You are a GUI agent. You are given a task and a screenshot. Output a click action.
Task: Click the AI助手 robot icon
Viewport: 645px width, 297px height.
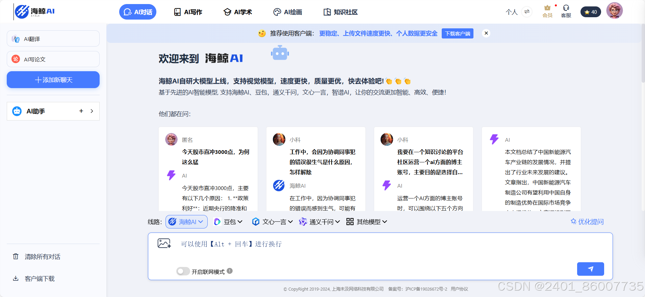[x=17, y=111]
